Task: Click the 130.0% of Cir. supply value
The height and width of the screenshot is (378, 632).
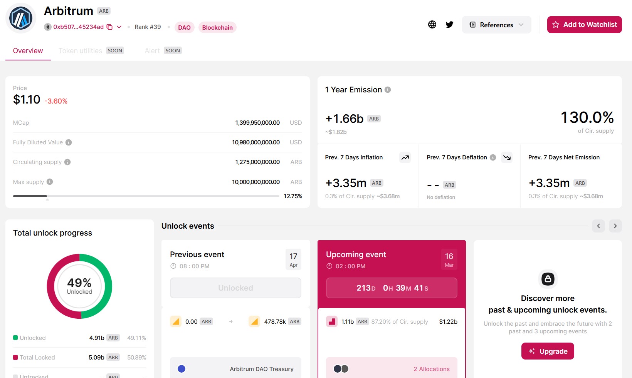Action: pos(587,117)
